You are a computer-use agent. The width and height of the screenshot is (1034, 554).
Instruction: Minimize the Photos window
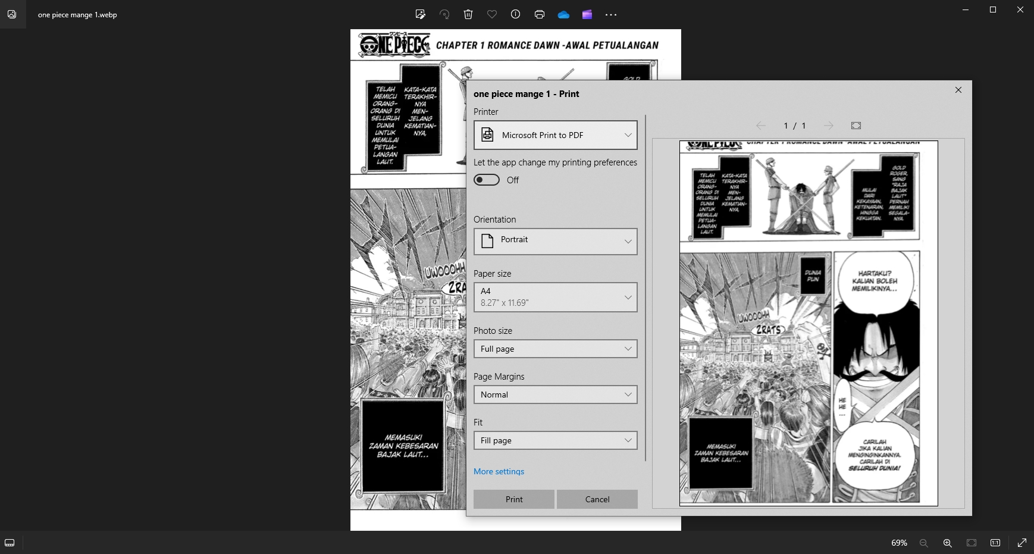pyautogui.click(x=966, y=10)
